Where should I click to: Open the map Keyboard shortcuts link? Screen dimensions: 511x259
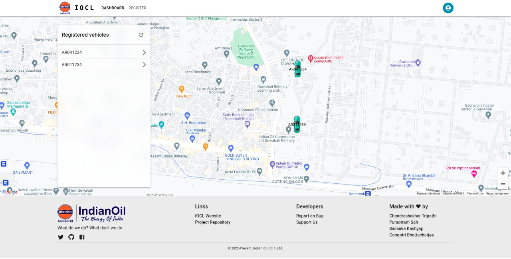pyautogui.click(x=428, y=194)
